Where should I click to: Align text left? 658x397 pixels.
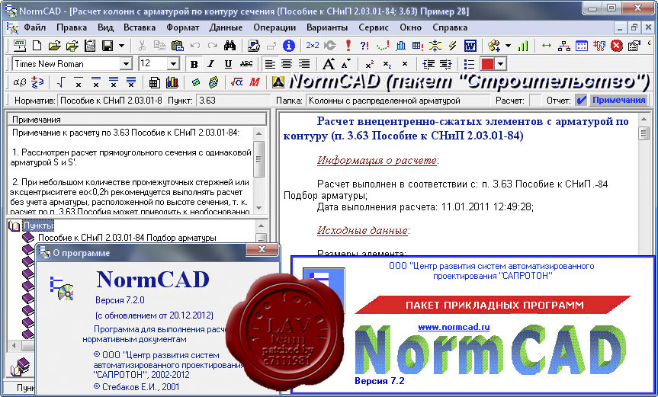pyautogui.click(x=270, y=64)
